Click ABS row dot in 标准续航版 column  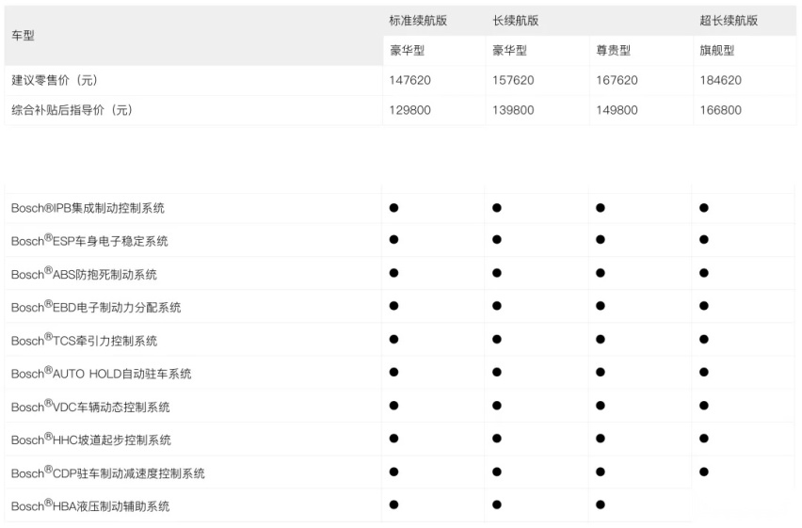point(393,273)
